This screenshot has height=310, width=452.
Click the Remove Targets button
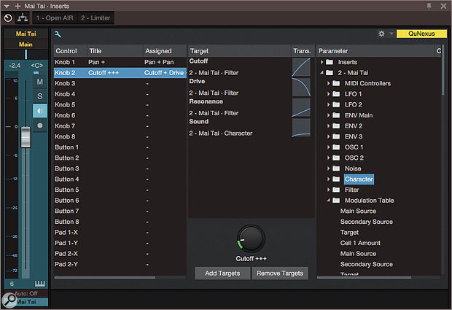pyautogui.click(x=280, y=273)
